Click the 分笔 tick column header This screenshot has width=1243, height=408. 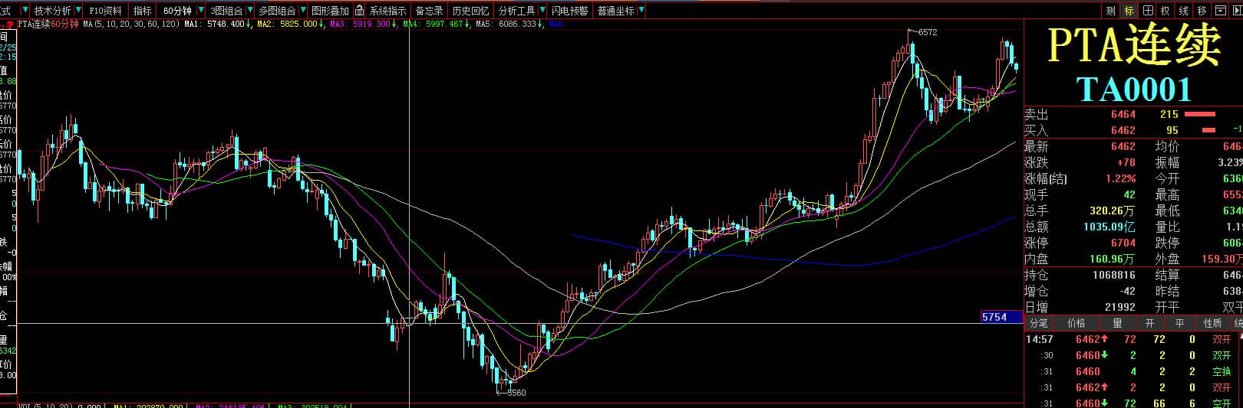click(x=1037, y=323)
